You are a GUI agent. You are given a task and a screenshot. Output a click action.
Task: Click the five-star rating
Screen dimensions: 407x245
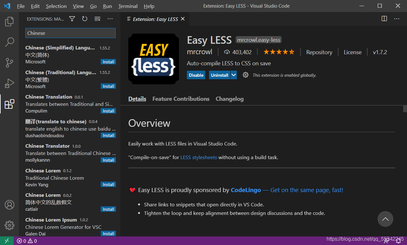coord(279,52)
